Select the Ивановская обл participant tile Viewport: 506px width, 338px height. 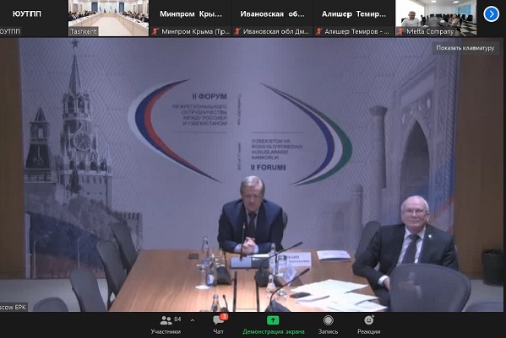point(272,18)
